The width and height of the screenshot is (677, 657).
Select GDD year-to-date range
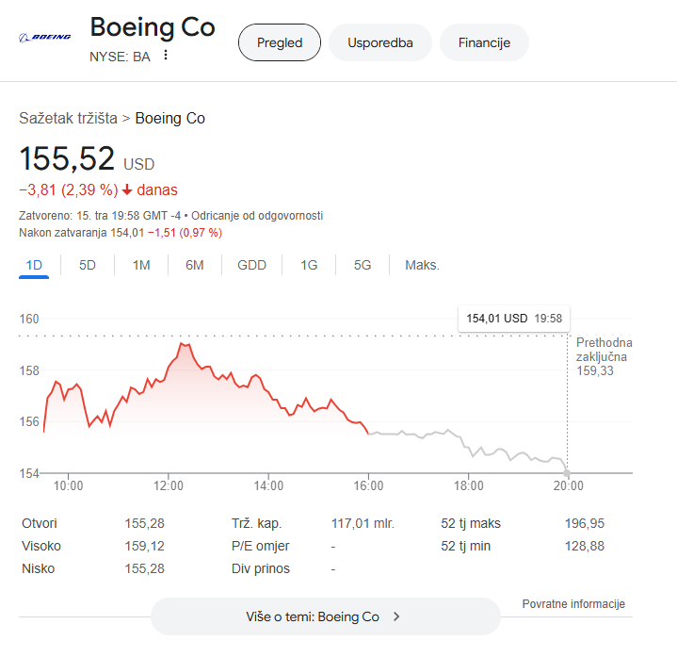pos(251,265)
